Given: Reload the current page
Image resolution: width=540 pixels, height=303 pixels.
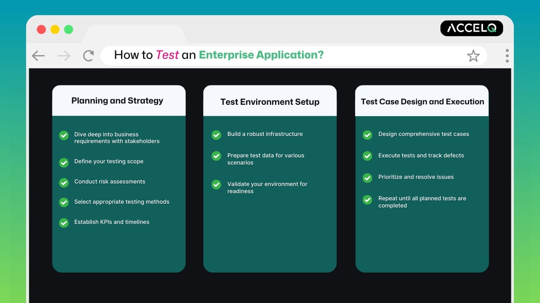Looking at the screenshot, I should (x=88, y=55).
